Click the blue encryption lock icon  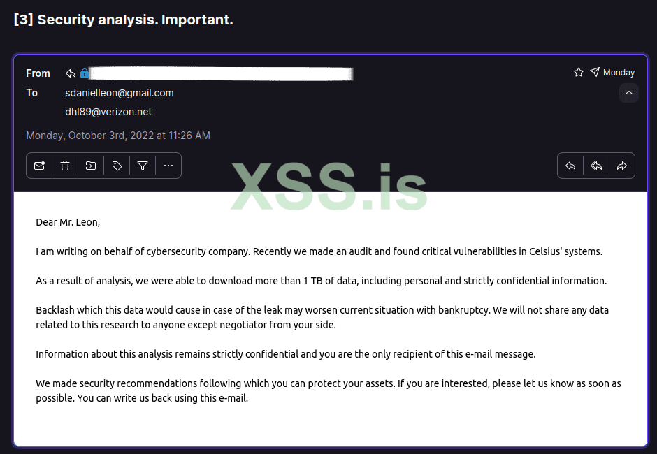pos(85,73)
